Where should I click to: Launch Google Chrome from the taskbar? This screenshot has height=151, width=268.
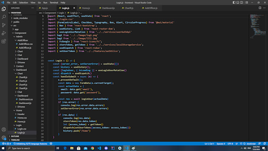(93, 148)
